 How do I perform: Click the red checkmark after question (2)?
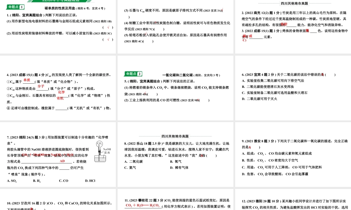point(107,39)
